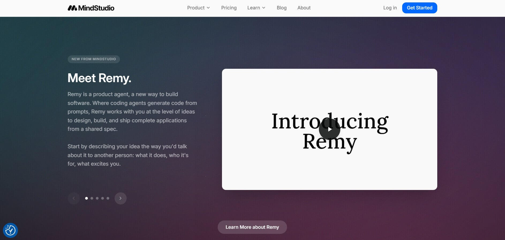Expand the Product dropdown menu

pos(198,8)
